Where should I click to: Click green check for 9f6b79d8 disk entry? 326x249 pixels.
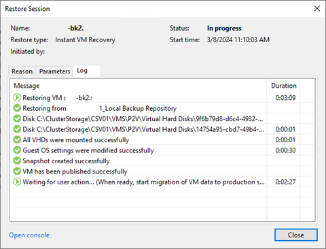[17, 118]
